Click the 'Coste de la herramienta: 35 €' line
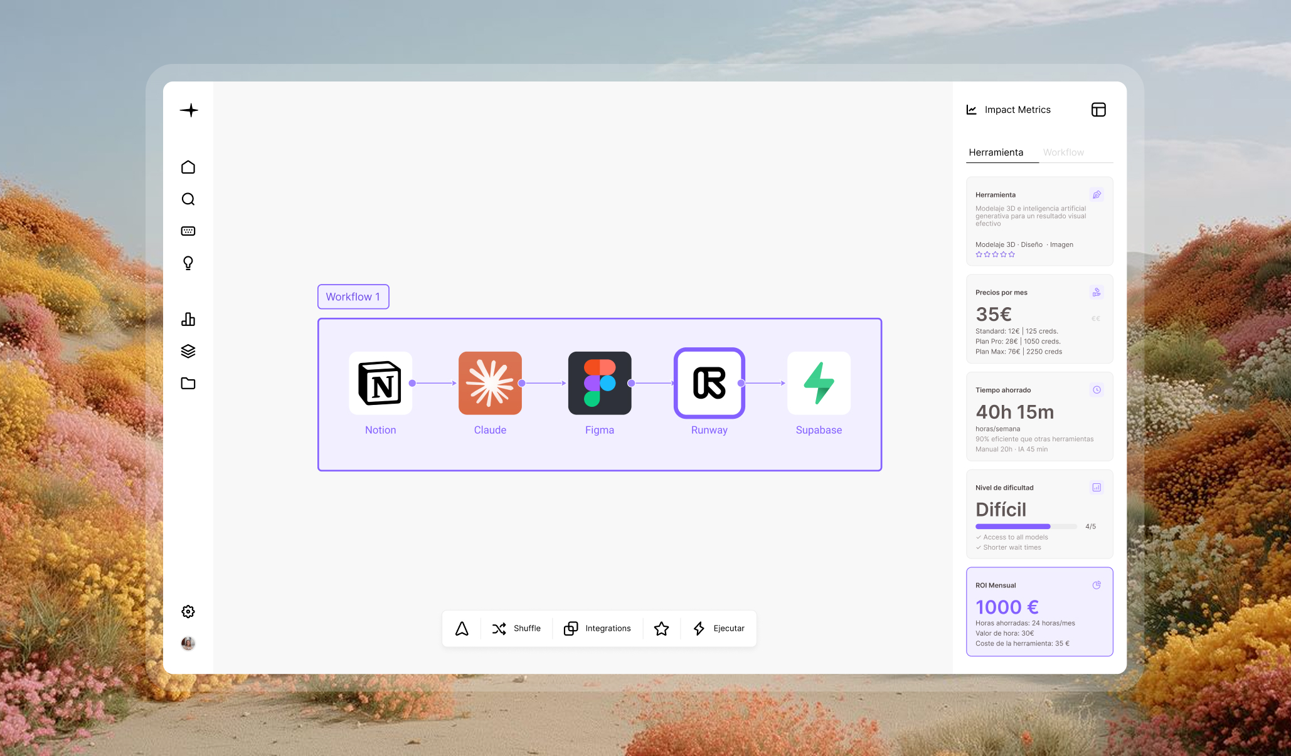Screen dimensions: 1291x756 (1023, 643)
